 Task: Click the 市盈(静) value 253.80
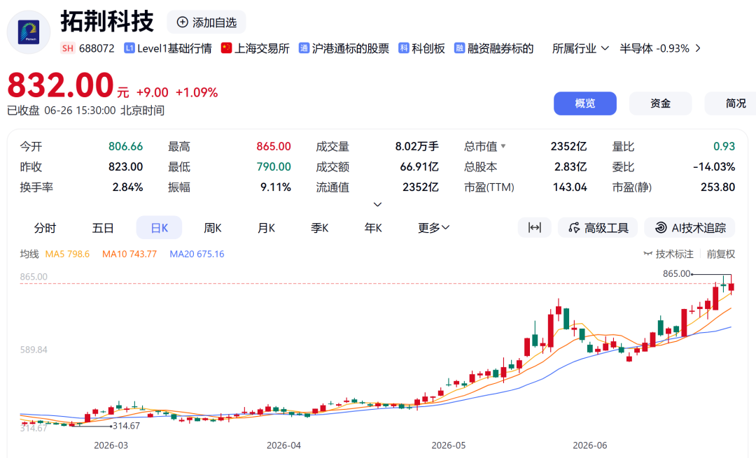(718, 187)
